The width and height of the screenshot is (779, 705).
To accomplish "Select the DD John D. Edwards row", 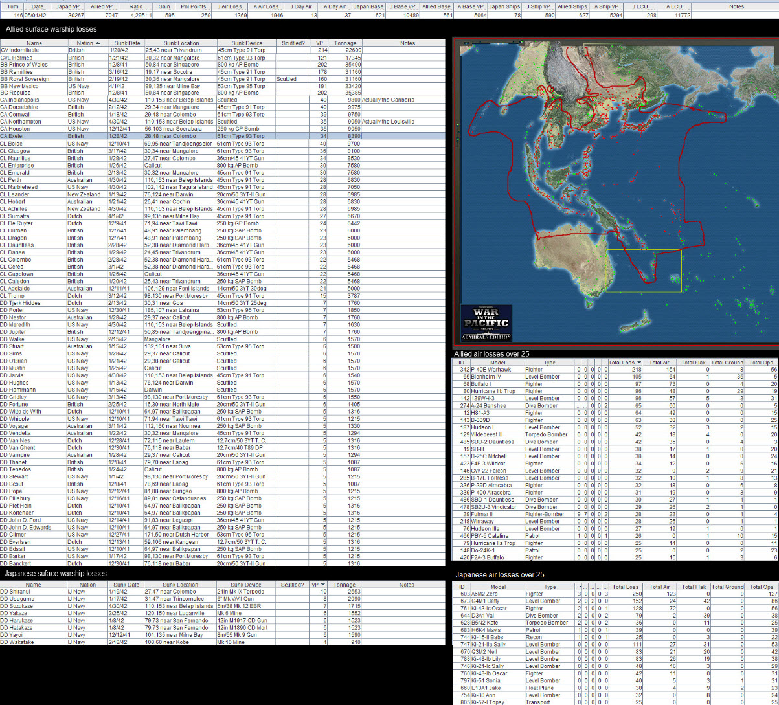I will click(x=222, y=527).
